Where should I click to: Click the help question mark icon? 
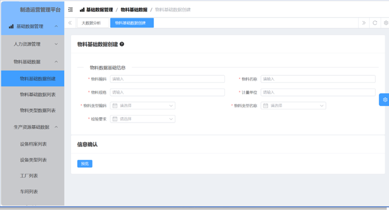[122, 44]
